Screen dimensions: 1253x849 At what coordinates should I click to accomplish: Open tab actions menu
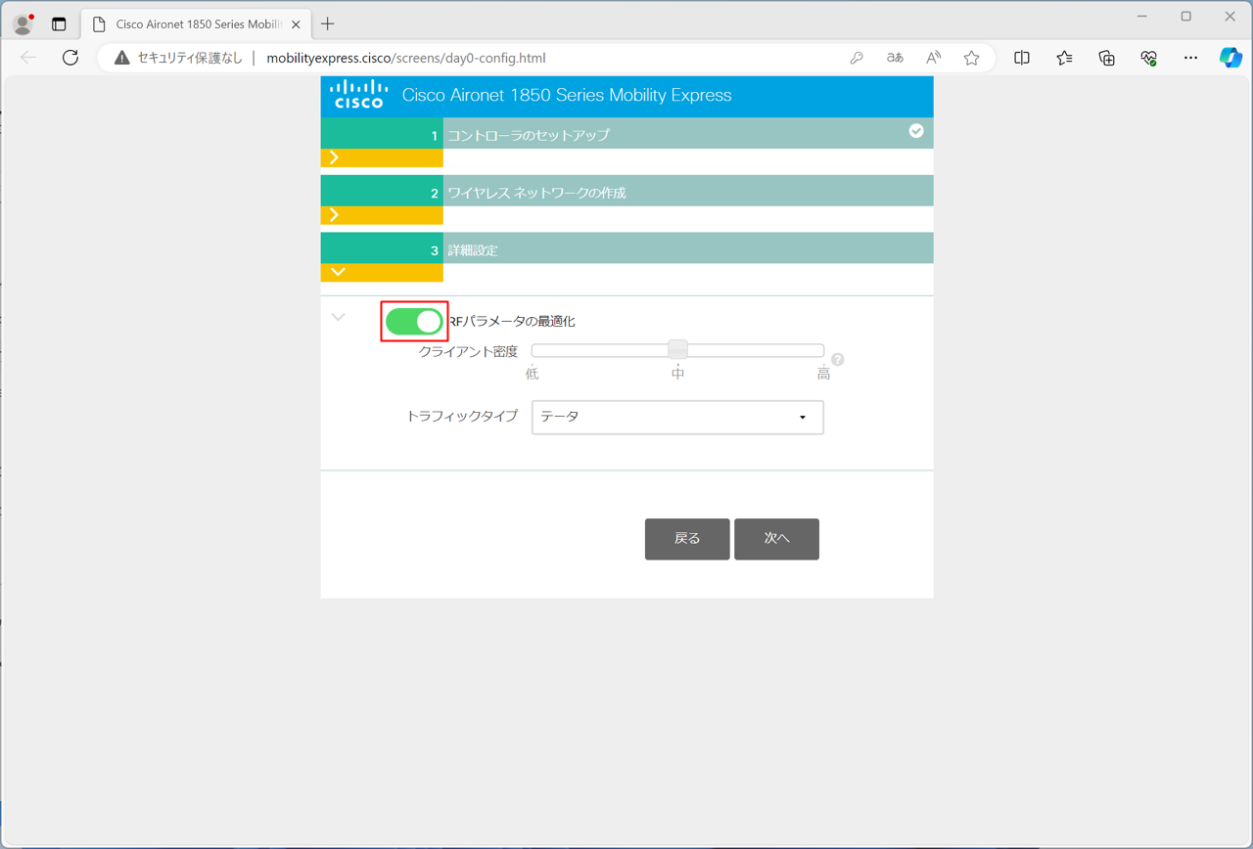[59, 23]
